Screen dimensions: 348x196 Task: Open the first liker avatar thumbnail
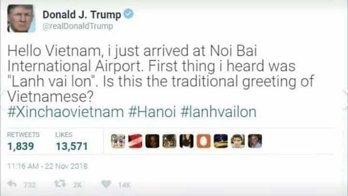tap(118, 141)
